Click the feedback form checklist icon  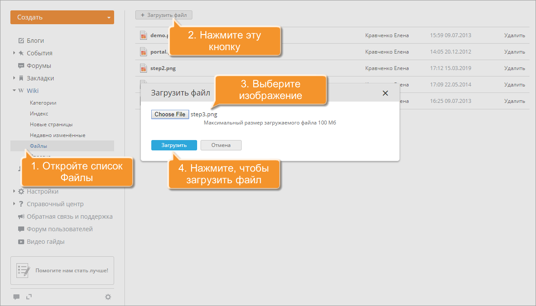(x=23, y=270)
